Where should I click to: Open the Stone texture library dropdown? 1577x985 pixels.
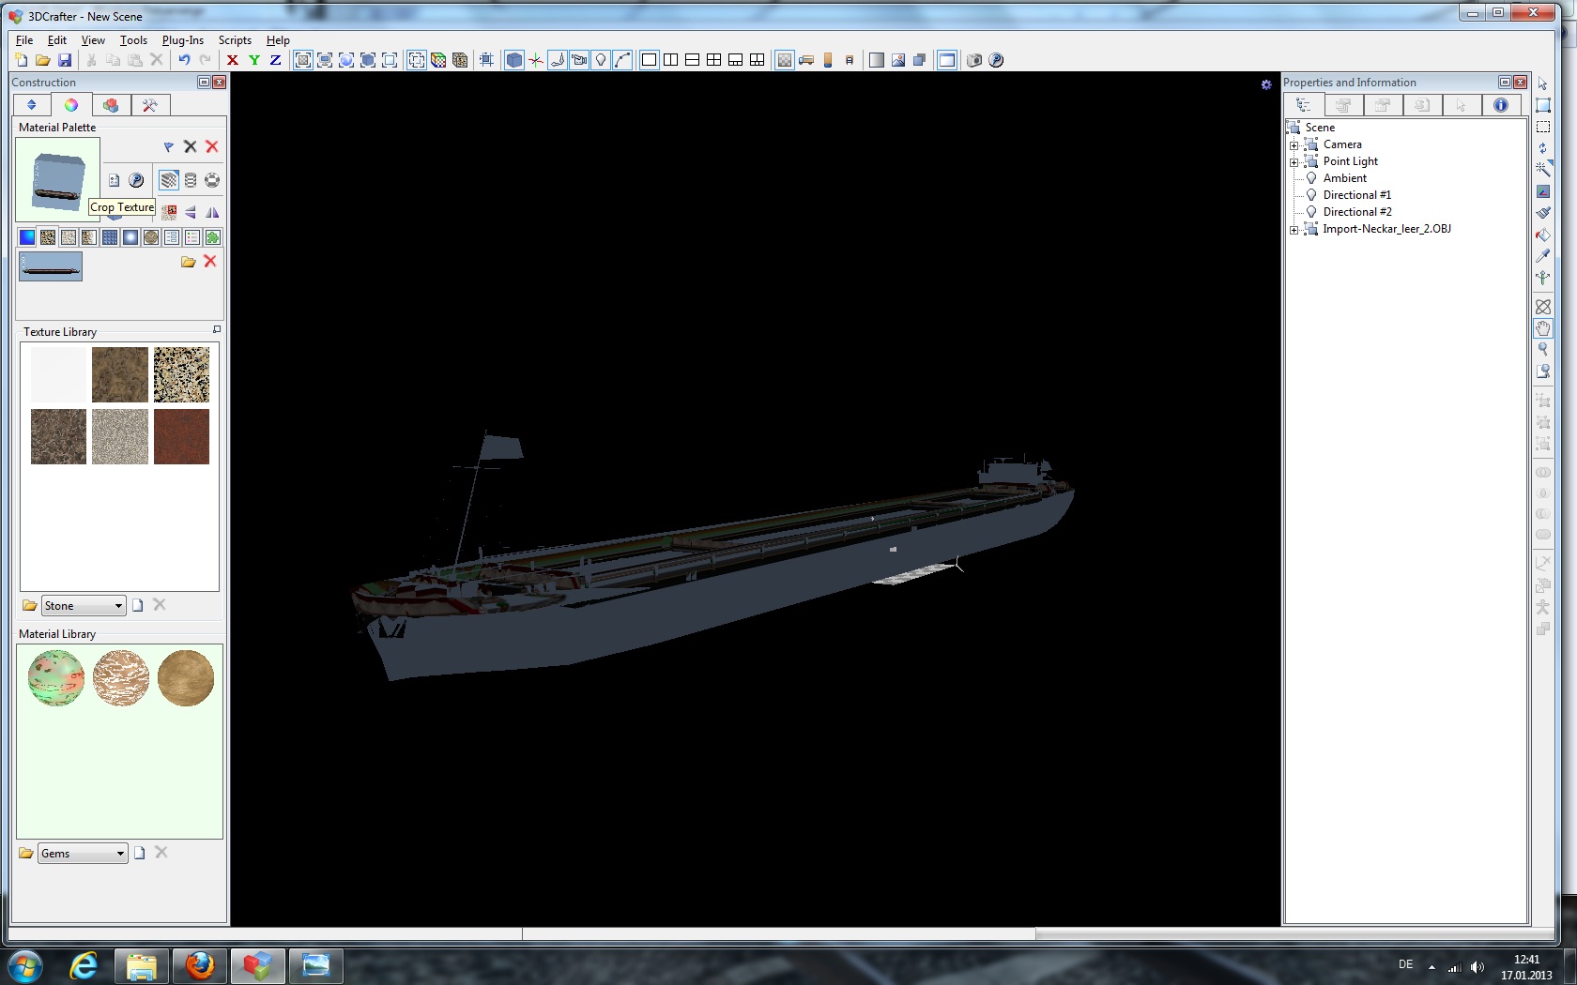pos(118,606)
